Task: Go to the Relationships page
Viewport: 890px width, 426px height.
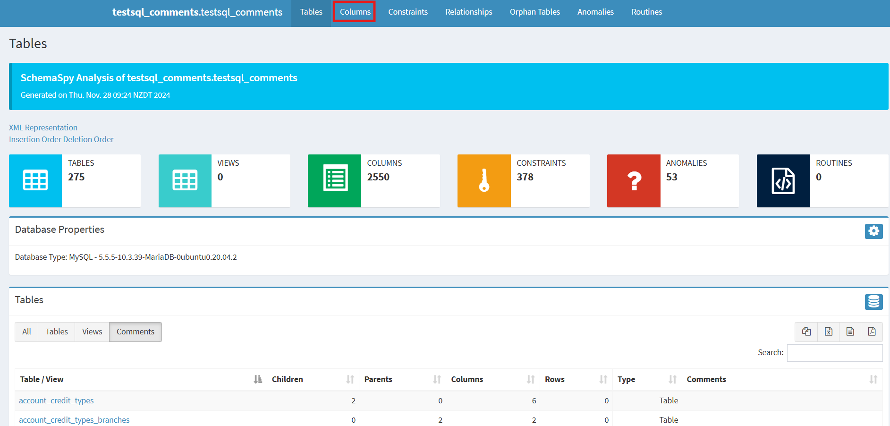Action: pyautogui.click(x=468, y=12)
